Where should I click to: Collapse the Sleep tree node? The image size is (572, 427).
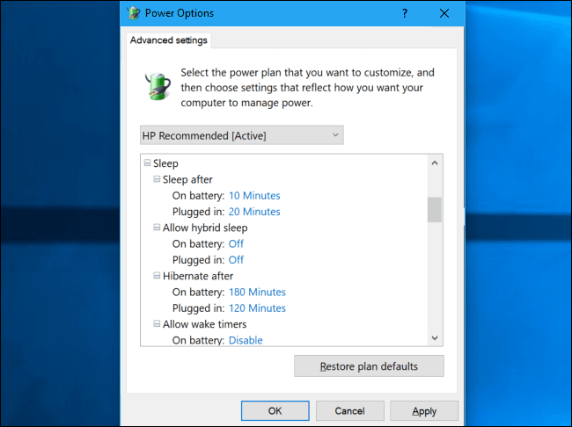tap(147, 163)
